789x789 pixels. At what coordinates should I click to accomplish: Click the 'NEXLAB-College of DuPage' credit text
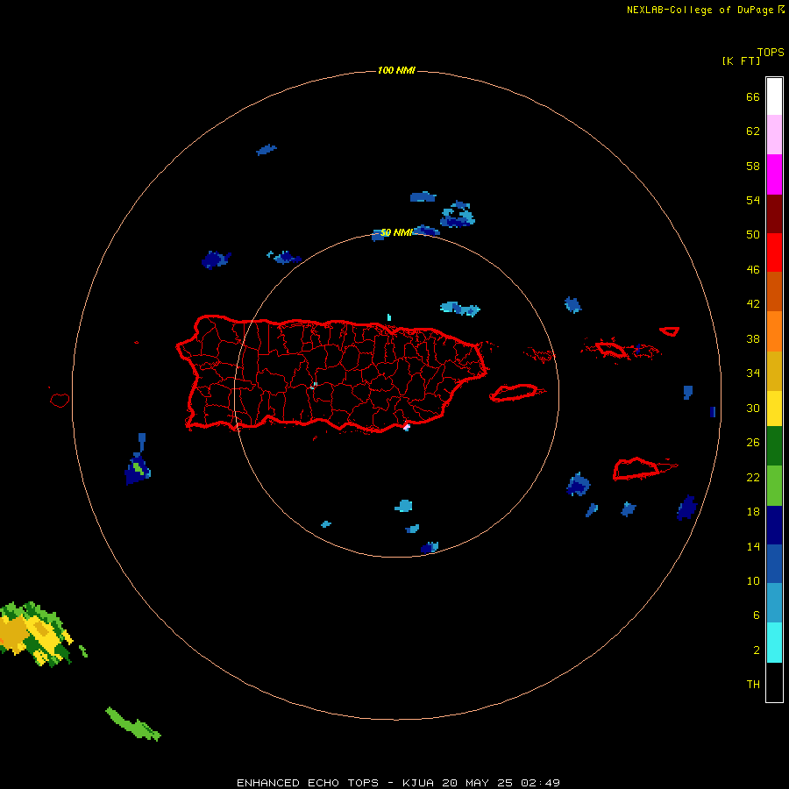[701, 10]
